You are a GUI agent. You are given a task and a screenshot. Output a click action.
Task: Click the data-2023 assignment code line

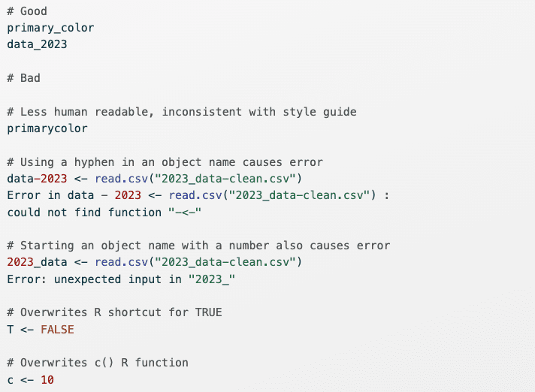[154, 178]
